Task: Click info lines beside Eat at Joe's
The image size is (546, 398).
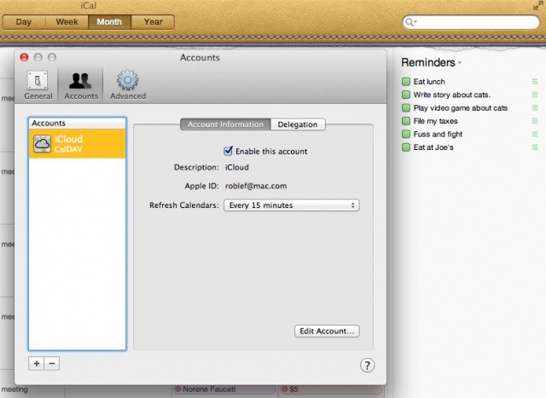Action: [x=535, y=147]
